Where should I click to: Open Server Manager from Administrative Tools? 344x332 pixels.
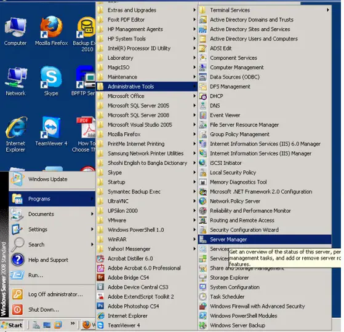tap(265, 239)
